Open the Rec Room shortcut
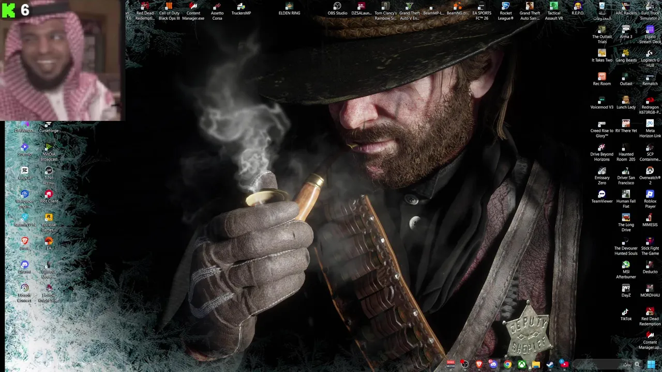 coord(602,79)
